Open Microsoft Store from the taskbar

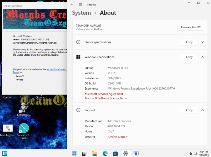coord(115,153)
